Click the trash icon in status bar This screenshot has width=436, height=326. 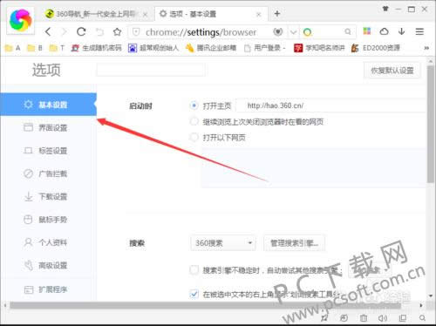(x=364, y=318)
